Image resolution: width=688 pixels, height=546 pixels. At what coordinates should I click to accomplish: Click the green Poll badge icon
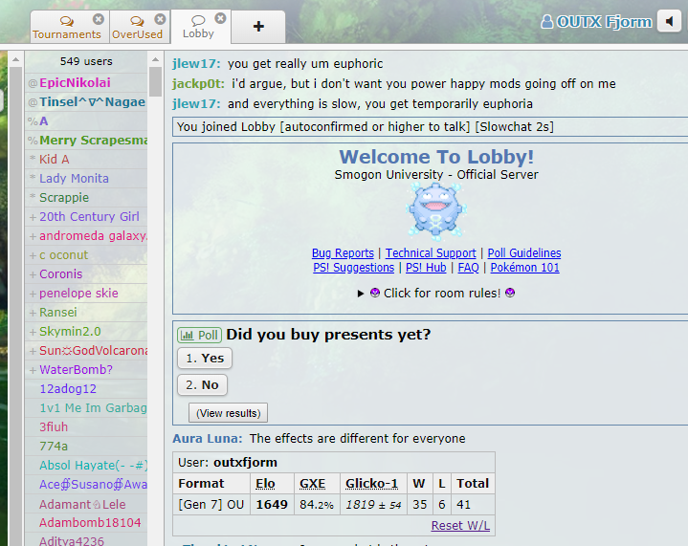(200, 336)
